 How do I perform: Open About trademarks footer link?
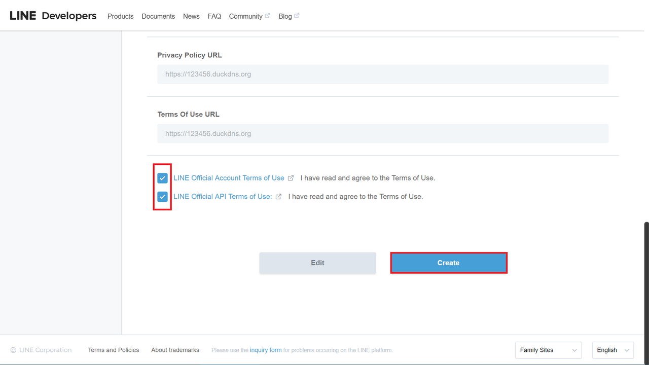point(175,350)
